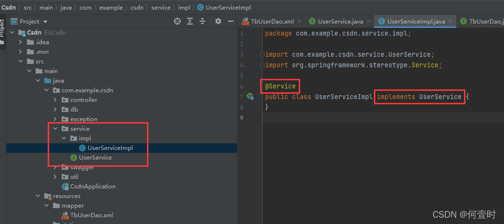Switch to TbUserDao.java editor tab
This screenshot has width=504, height=224.
[x=482, y=22]
